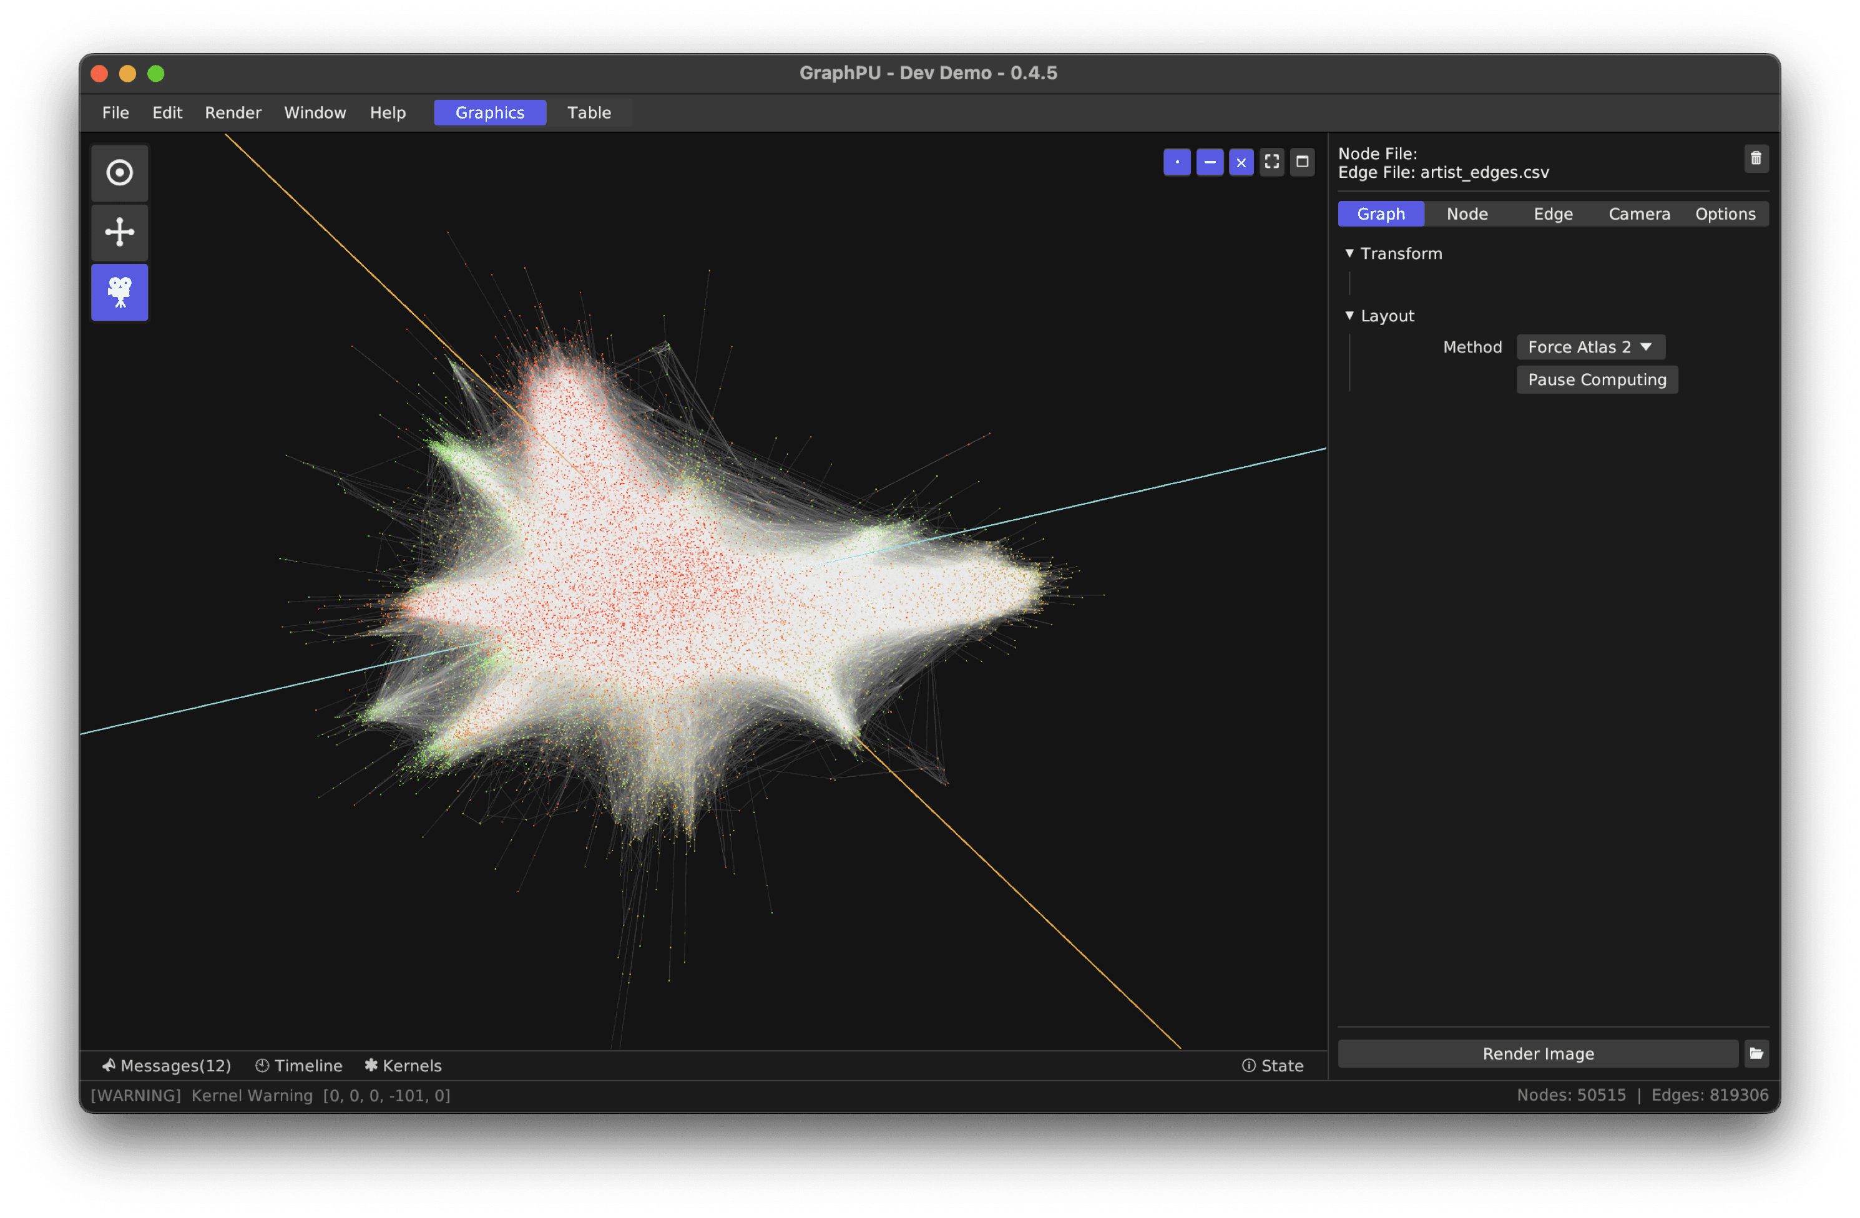Screen dimensions: 1860x1218
Task: Activate the move cross-arrows tool
Action: point(120,232)
